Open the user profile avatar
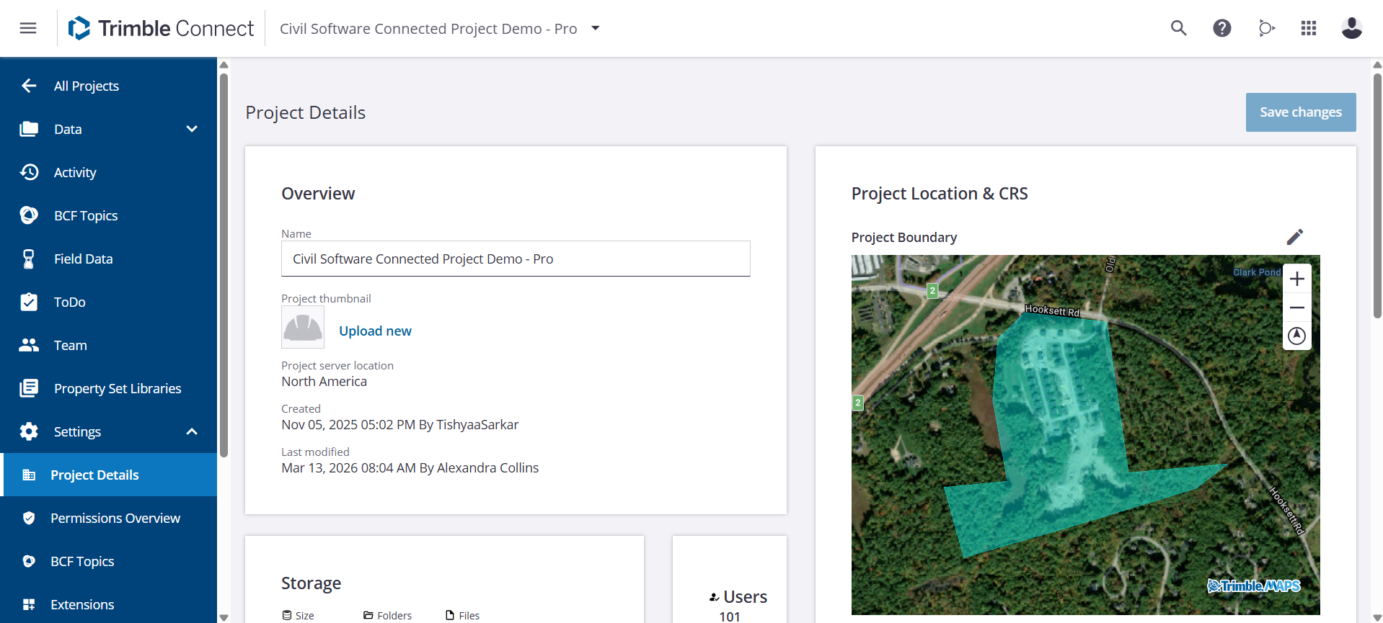 click(1351, 28)
